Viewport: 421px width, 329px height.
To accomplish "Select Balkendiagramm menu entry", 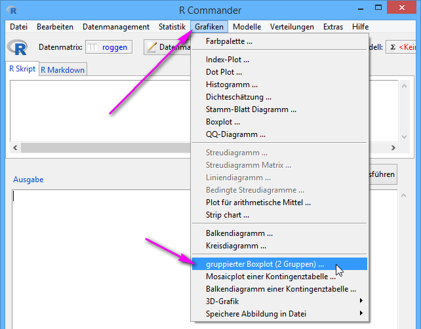I will 279,233.
